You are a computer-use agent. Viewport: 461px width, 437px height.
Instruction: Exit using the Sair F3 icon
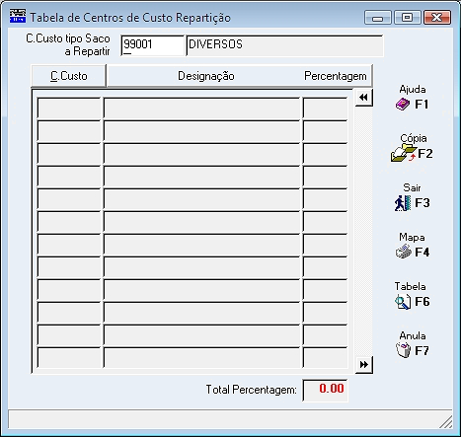coord(403,203)
